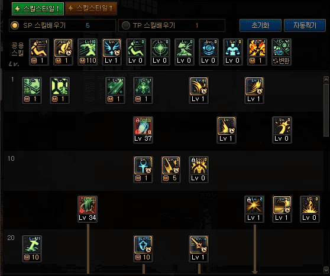The height and width of the screenshot is (276, 330).
Task: Click the blue shield cross skill icon
Action: pyautogui.click(x=143, y=248)
